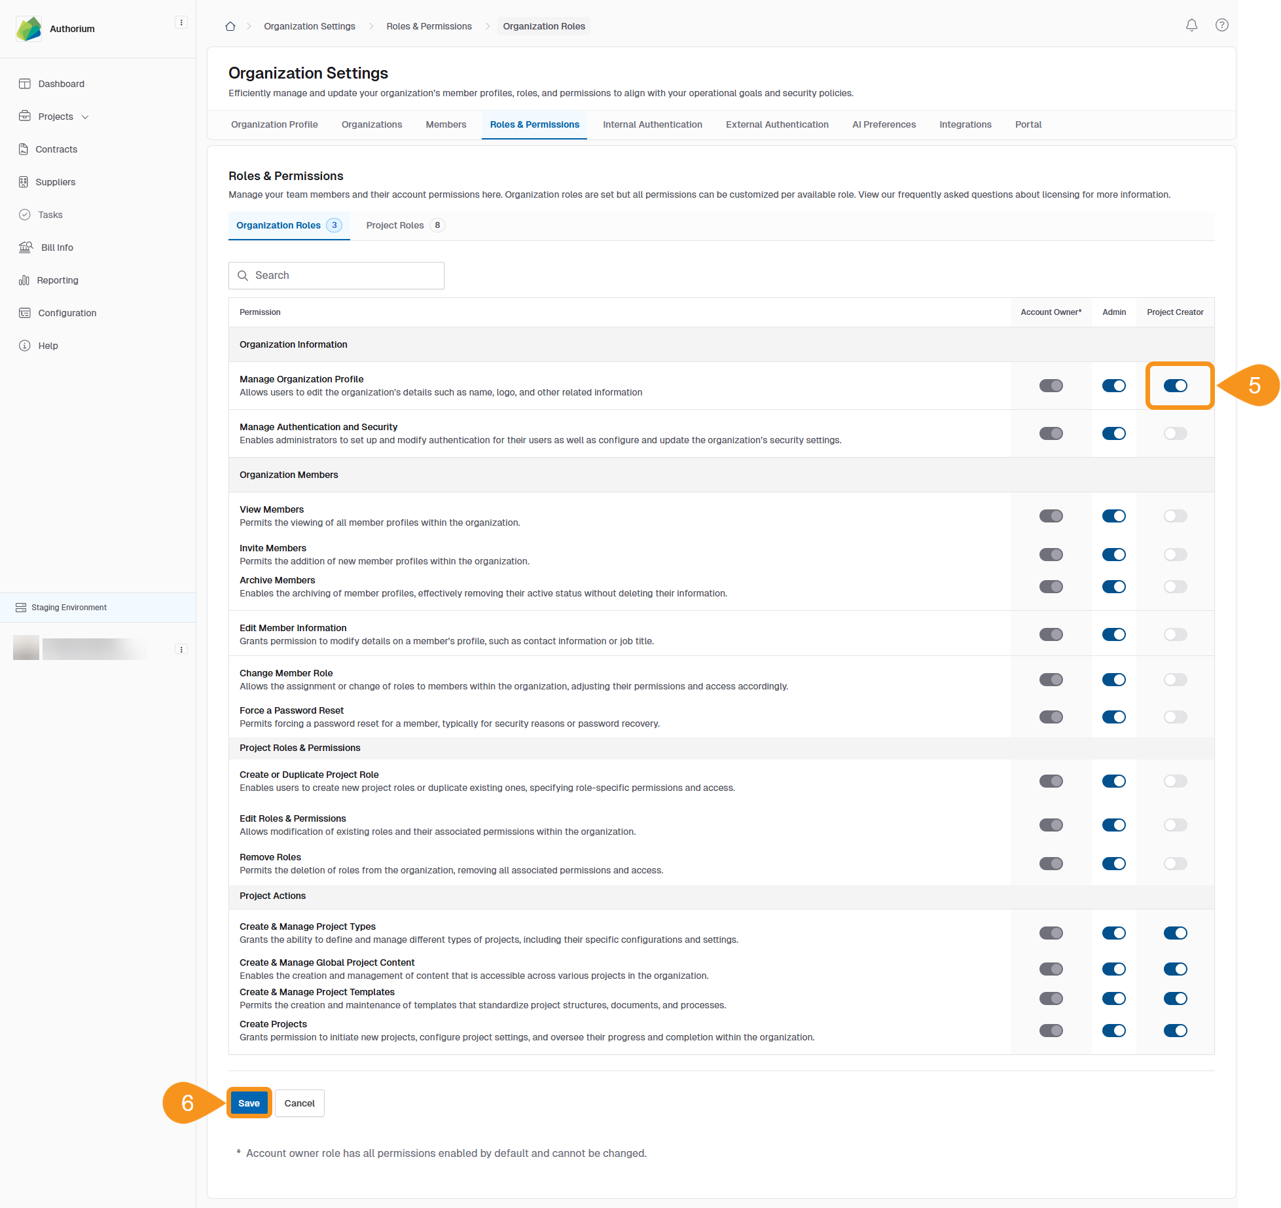The image size is (1281, 1208).
Task: Click the Cancel button
Action: point(299,1103)
